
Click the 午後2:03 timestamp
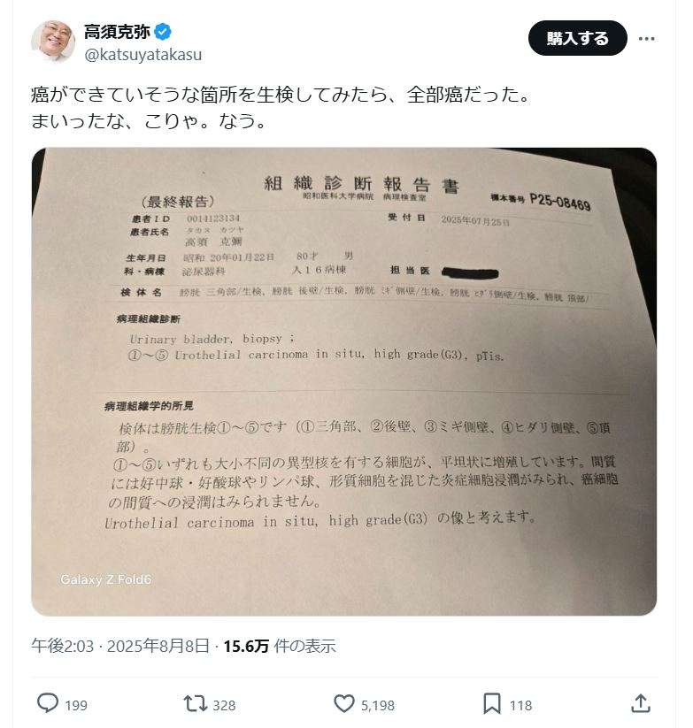coord(63,646)
